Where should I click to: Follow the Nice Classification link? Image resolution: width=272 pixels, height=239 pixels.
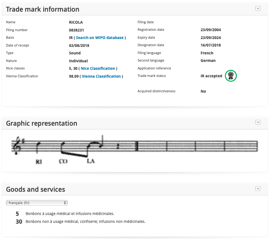pos(98,69)
